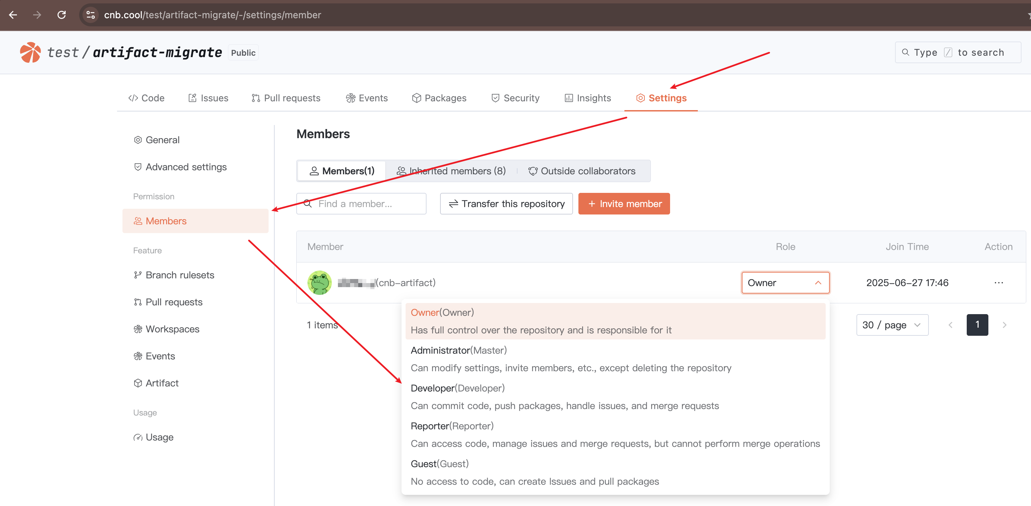The height and width of the screenshot is (506, 1031).
Task: Switch to Inherited members (8) tab
Action: 451,171
